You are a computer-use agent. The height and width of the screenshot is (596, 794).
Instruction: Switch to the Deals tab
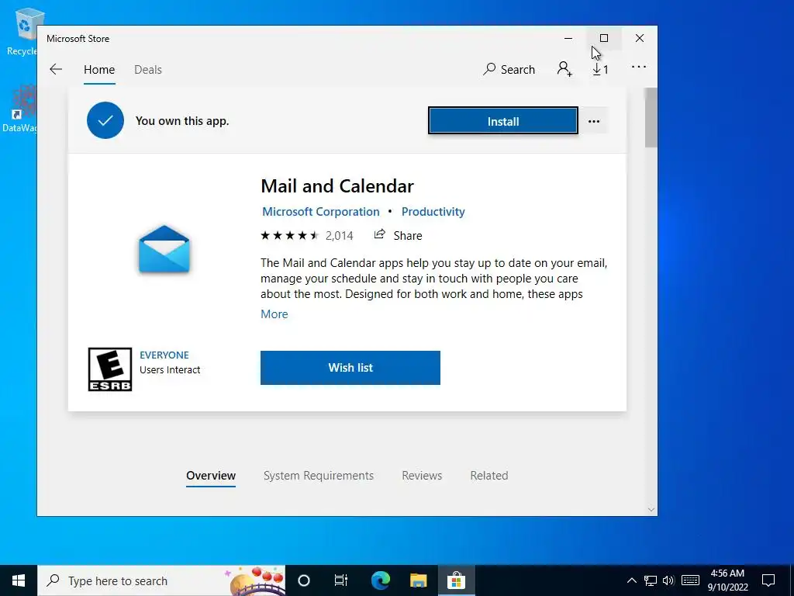click(148, 69)
